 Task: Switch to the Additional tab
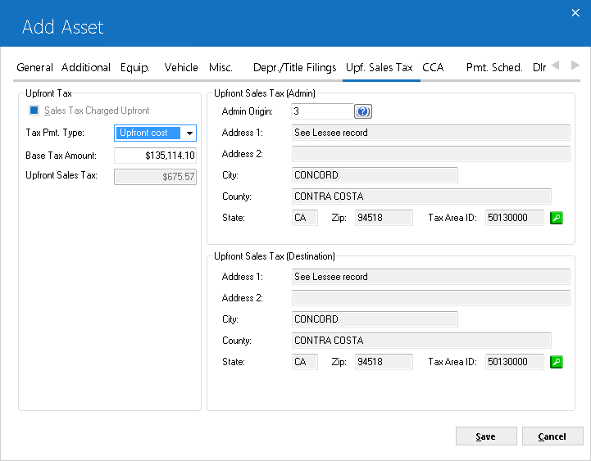85,67
